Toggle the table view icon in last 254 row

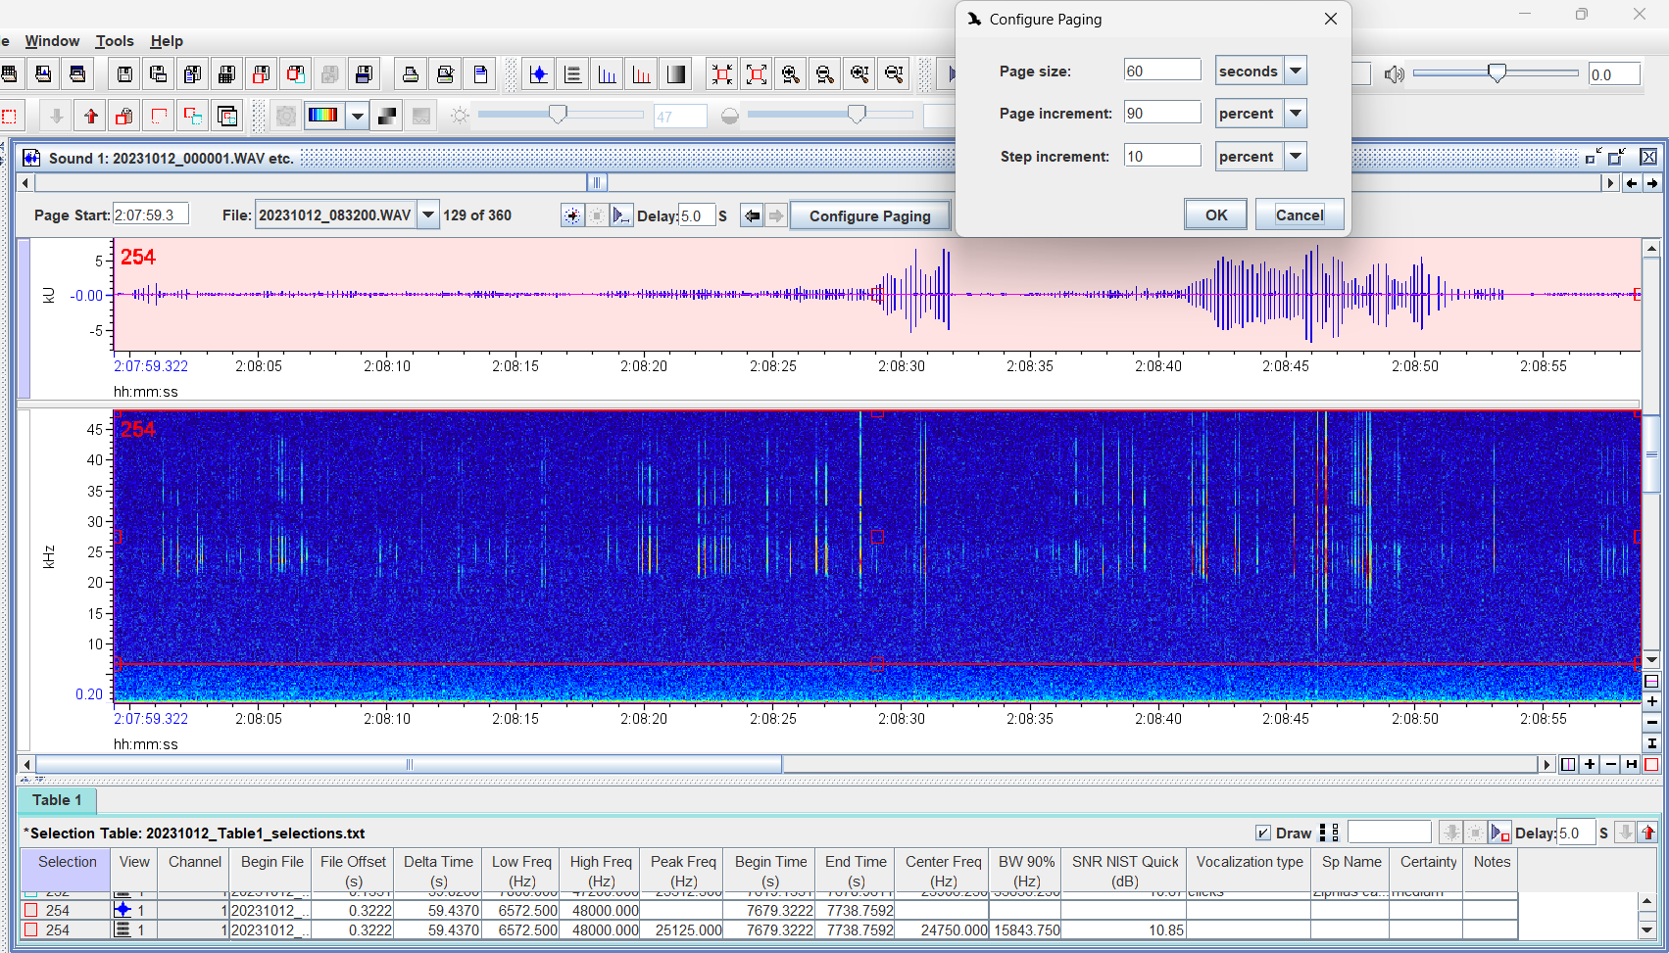(x=123, y=929)
